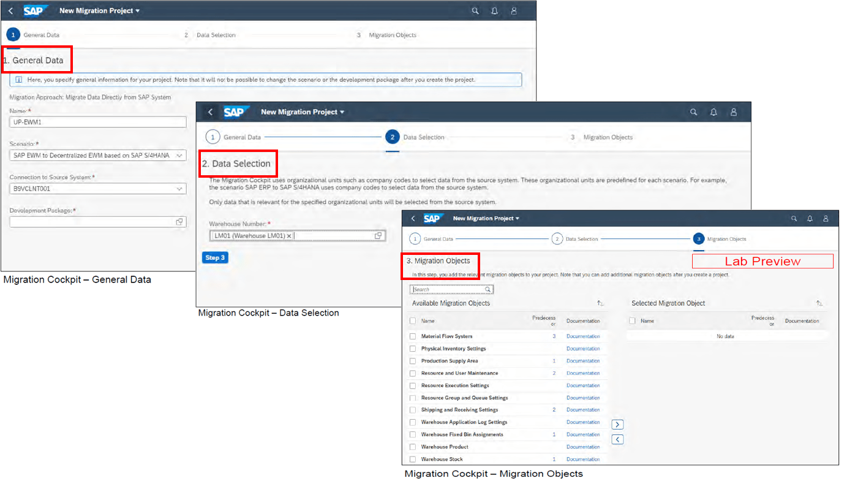This screenshot has height=481, width=847.
Task: Select all available migration objects checkbox
Action: (x=413, y=320)
